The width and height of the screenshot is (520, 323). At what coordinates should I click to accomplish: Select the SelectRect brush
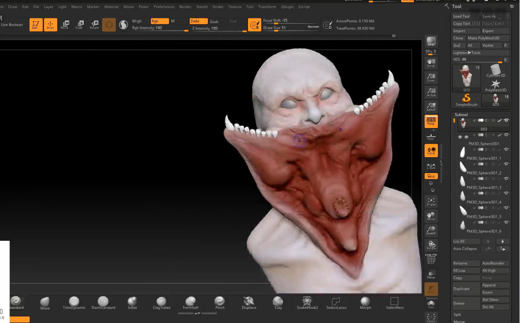[395, 303]
